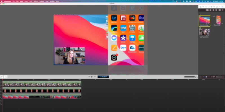
Task: Open the Touch Callout inspector tab
Action: [x=214, y=7]
